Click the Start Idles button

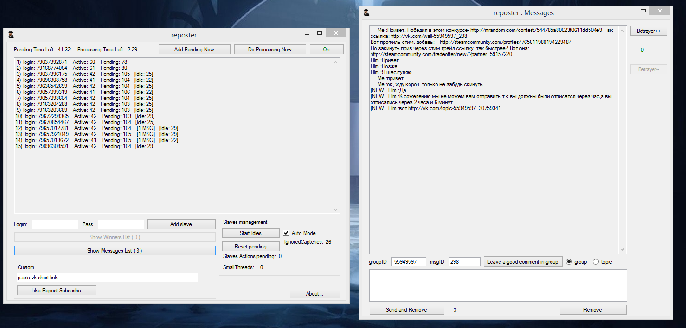[x=250, y=233]
